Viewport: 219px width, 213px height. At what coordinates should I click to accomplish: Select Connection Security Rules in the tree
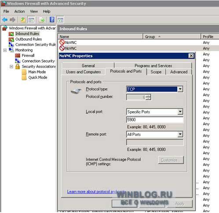pyautogui.click(x=35, y=45)
